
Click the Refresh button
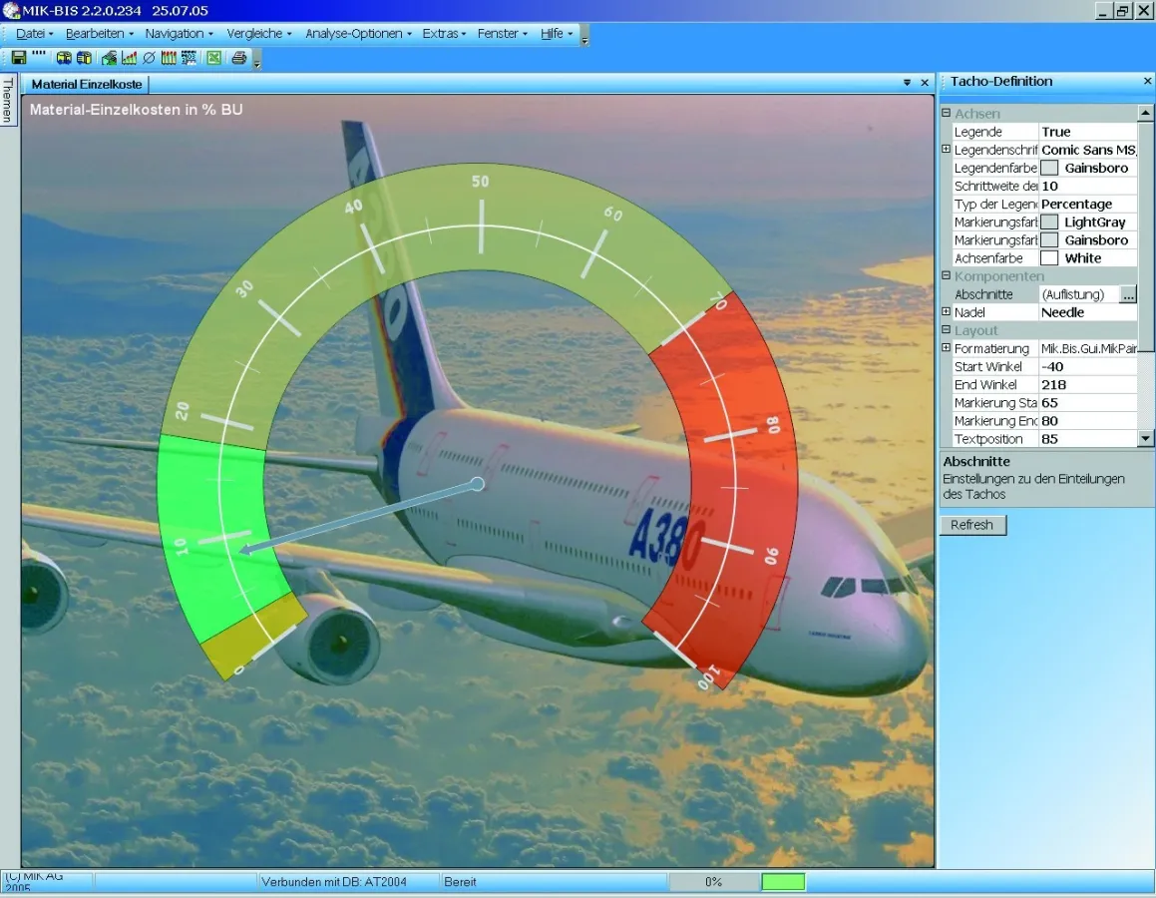click(972, 525)
